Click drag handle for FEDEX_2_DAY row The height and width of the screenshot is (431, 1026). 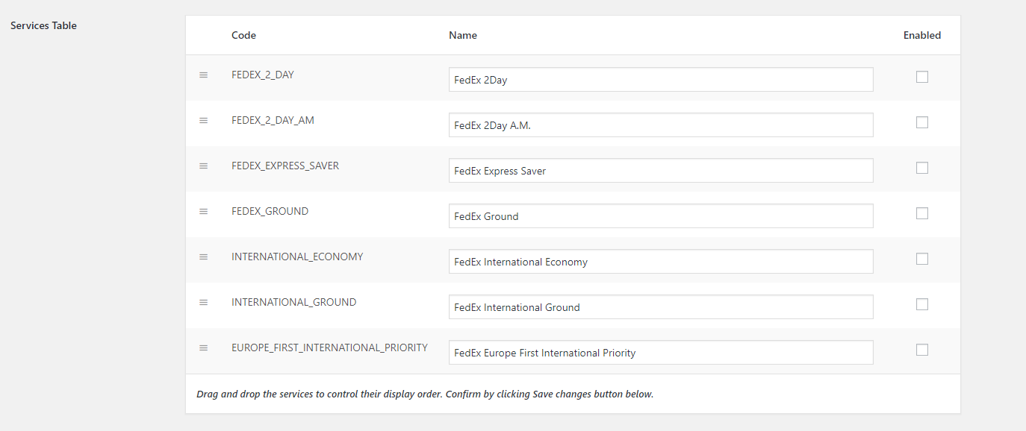tap(203, 75)
